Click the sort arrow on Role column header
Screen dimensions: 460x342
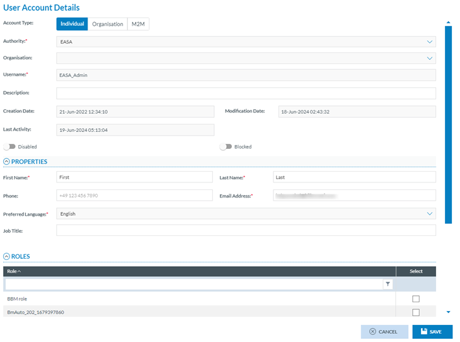(x=19, y=271)
